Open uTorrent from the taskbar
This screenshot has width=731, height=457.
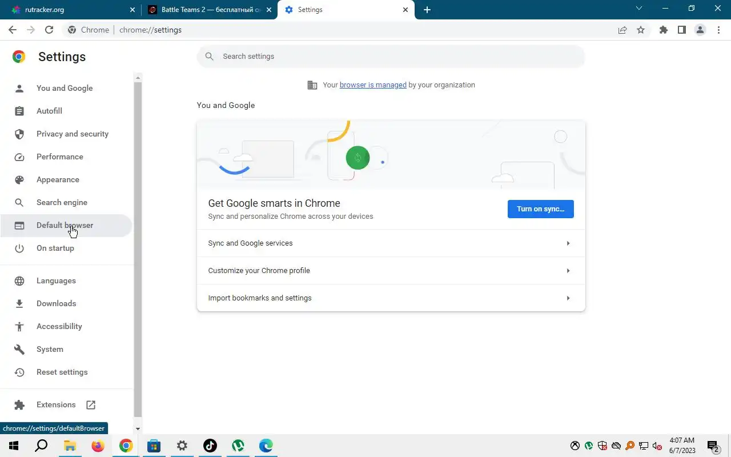238,446
